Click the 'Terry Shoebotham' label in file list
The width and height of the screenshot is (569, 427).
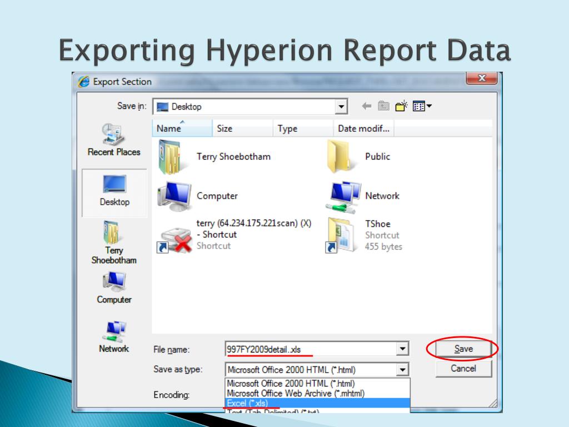click(x=234, y=156)
